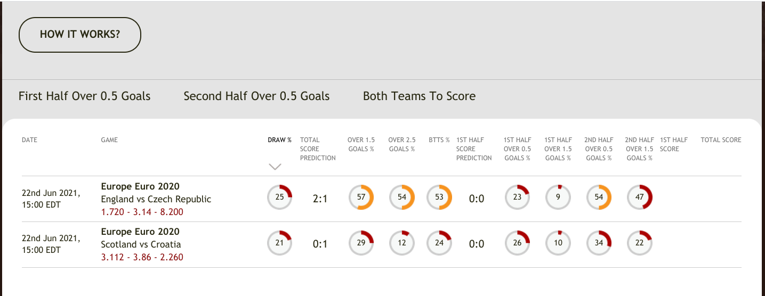Open First Half Over 0.5 Goals tab
The width and height of the screenshot is (765, 296).
(85, 96)
